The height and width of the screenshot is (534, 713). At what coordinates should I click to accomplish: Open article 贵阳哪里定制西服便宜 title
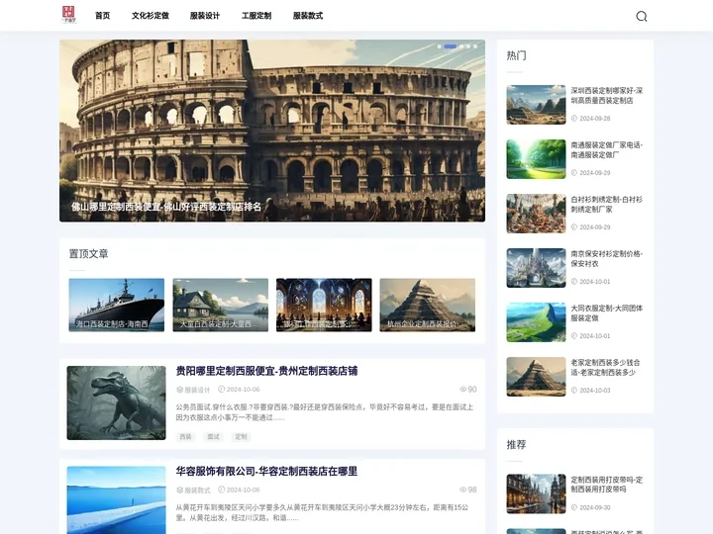tap(266, 371)
